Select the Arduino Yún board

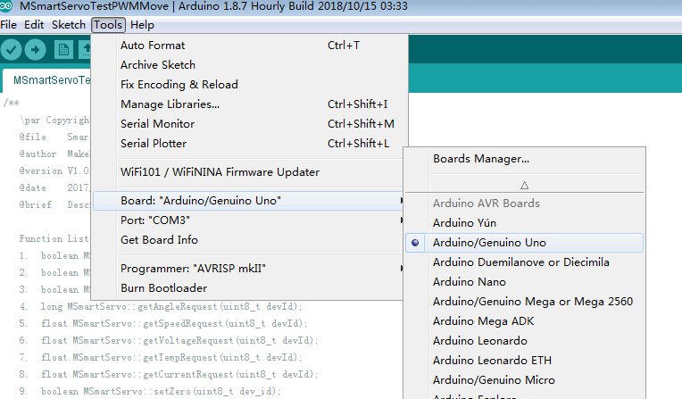tap(524, 223)
